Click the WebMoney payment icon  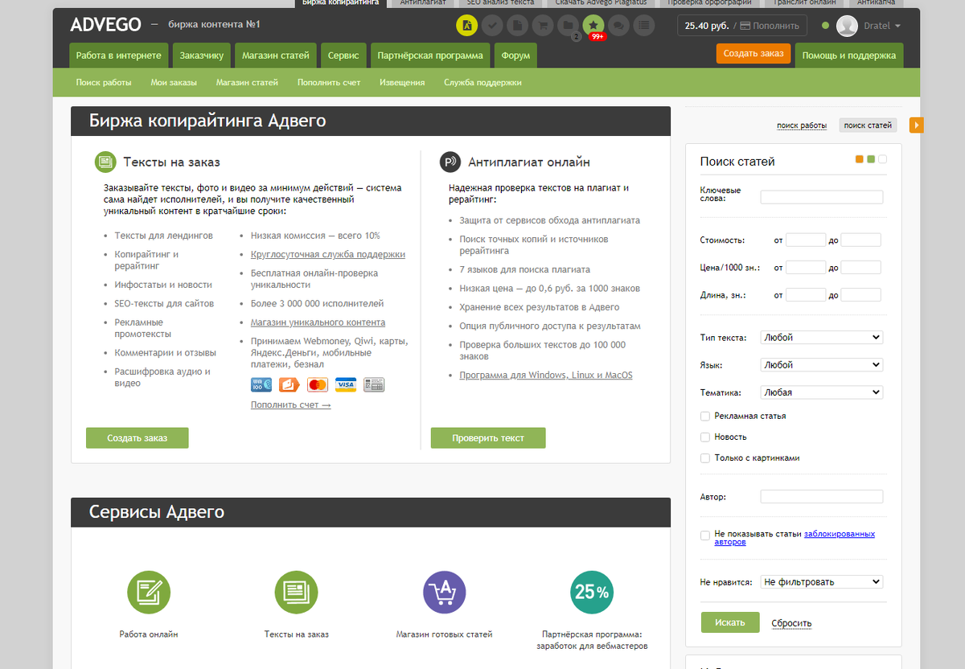(261, 384)
